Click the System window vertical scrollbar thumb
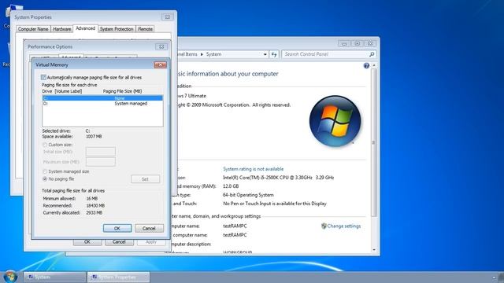Screen dimensions: 504x283 374,142
